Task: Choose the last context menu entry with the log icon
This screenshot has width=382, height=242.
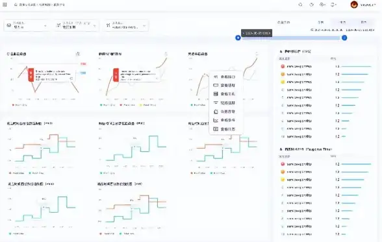Action: click(x=226, y=129)
